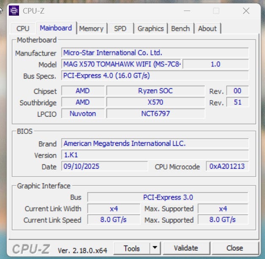The image size is (265, 259).
Task: Click the Manufacturer field Micro-Star International
Action: pos(155,53)
